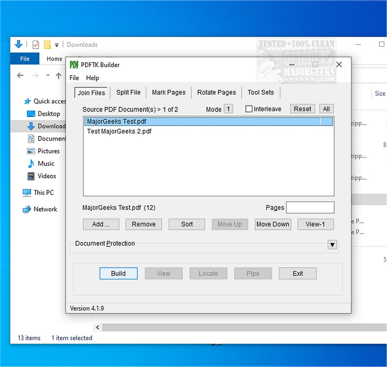Go back with Explorer's back arrow

click(20, 75)
